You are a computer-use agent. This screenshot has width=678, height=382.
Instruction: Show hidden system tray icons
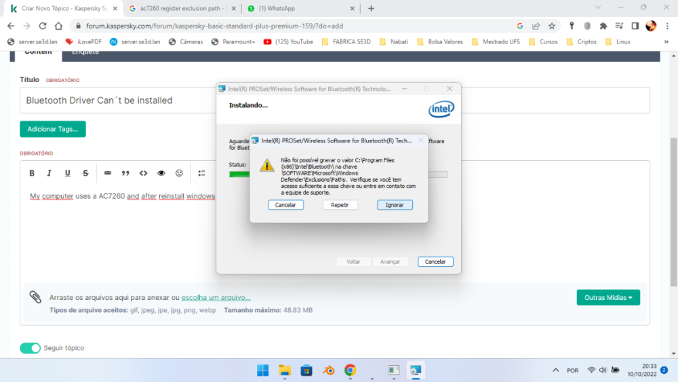pos(556,370)
